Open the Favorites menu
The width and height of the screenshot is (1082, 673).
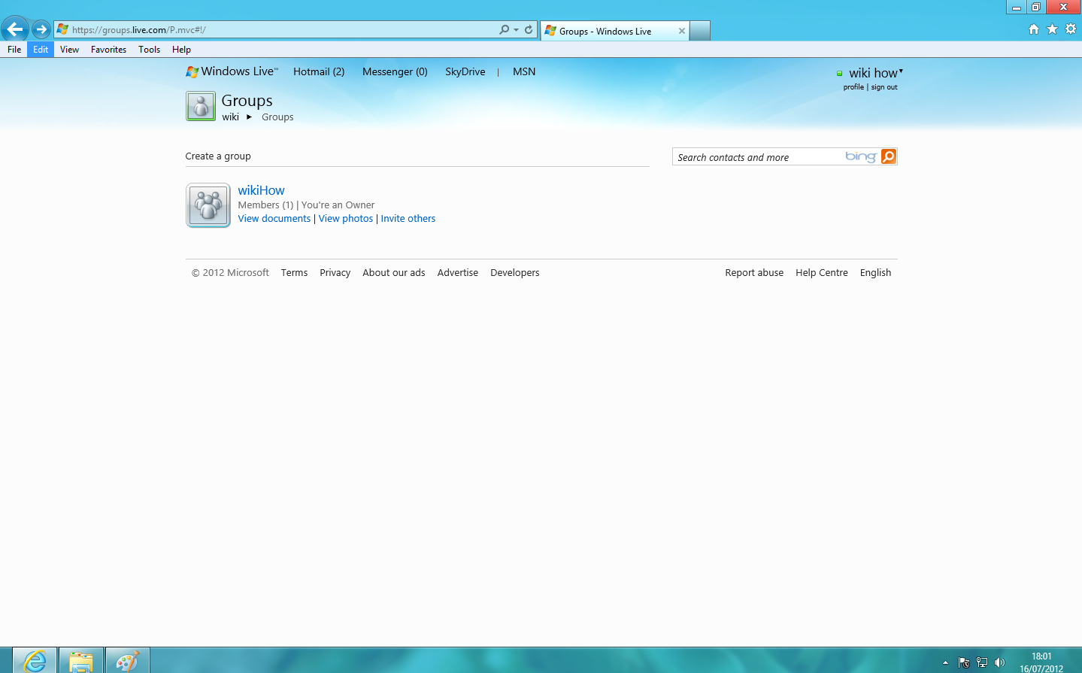pyautogui.click(x=108, y=50)
